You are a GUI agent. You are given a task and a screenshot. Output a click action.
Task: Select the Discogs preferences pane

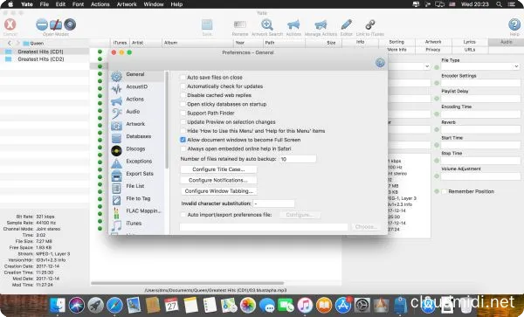(136, 149)
